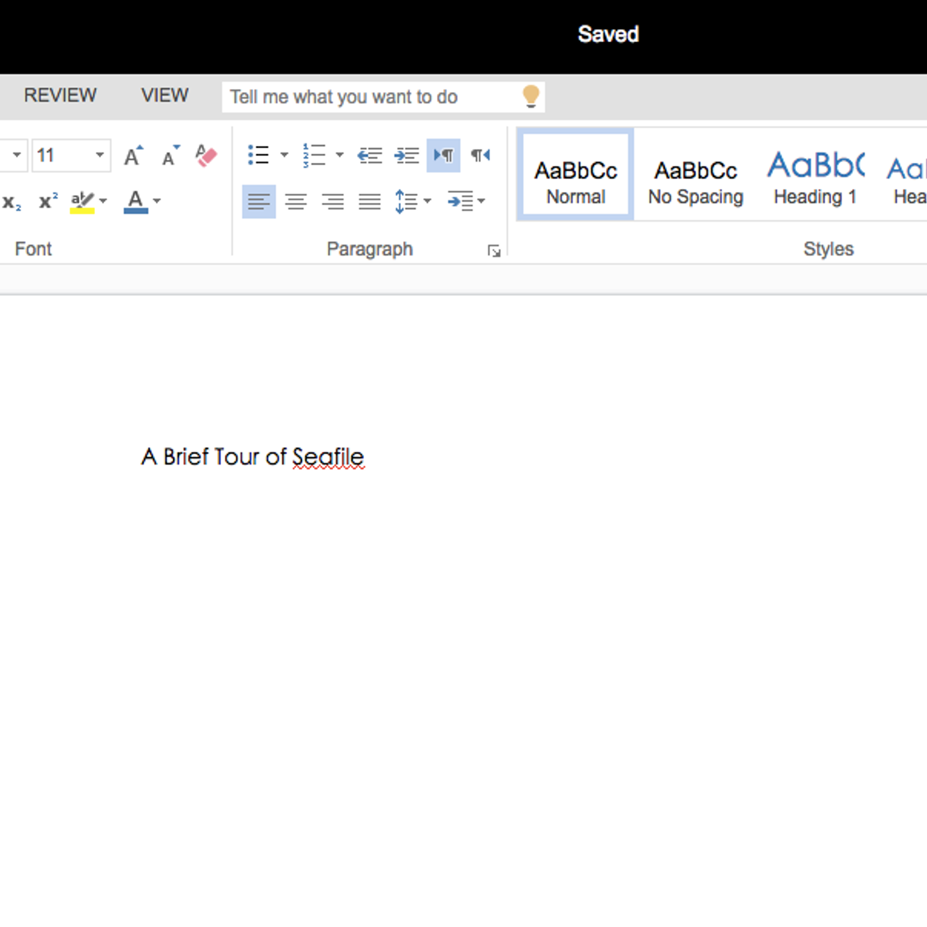This screenshot has height=927, width=927.
Task: Expand the font color dropdown arrow
Action: pyautogui.click(x=156, y=201)
